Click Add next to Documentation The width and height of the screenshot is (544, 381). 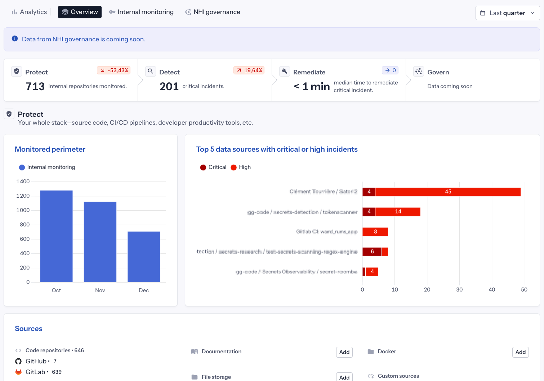pos(344,352)
